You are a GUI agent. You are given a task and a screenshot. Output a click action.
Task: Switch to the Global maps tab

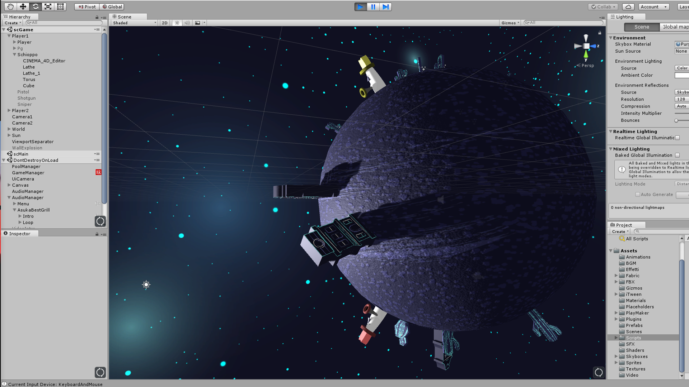click(x=674, y=27)
